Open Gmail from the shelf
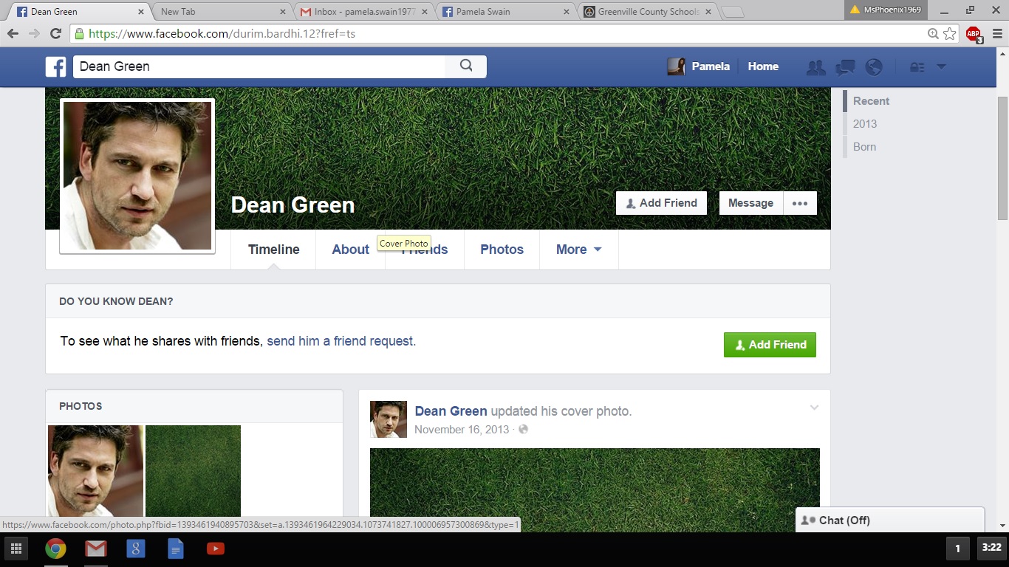Screen dimensions: 1009x567 pos(95,549)
